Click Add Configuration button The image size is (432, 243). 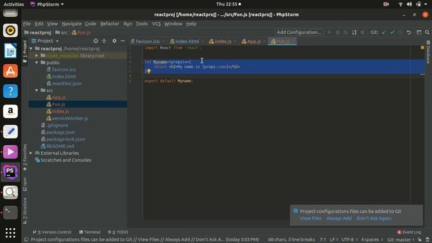click(299, 32)
